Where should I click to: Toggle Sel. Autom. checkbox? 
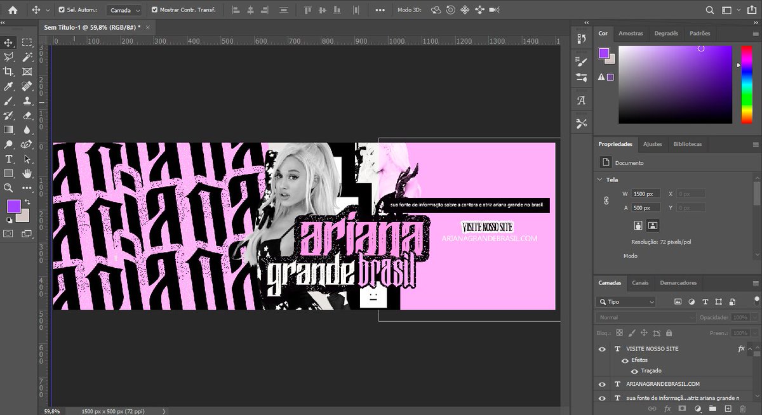coord(62,10)
